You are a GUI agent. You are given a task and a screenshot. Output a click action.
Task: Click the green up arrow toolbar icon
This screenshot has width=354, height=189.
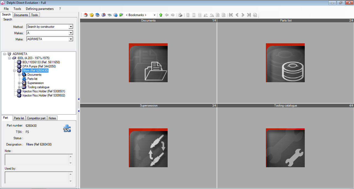161,15
